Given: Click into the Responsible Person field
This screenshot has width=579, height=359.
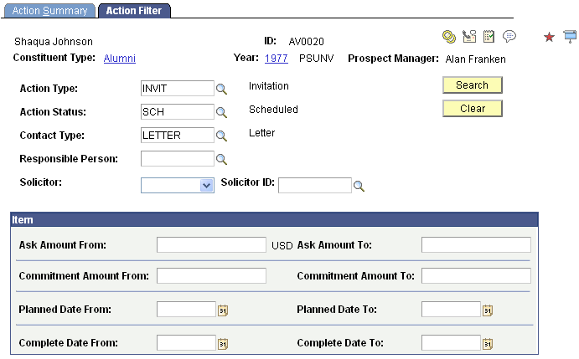Looking at the screenshot, I should (x=178, y=159).
